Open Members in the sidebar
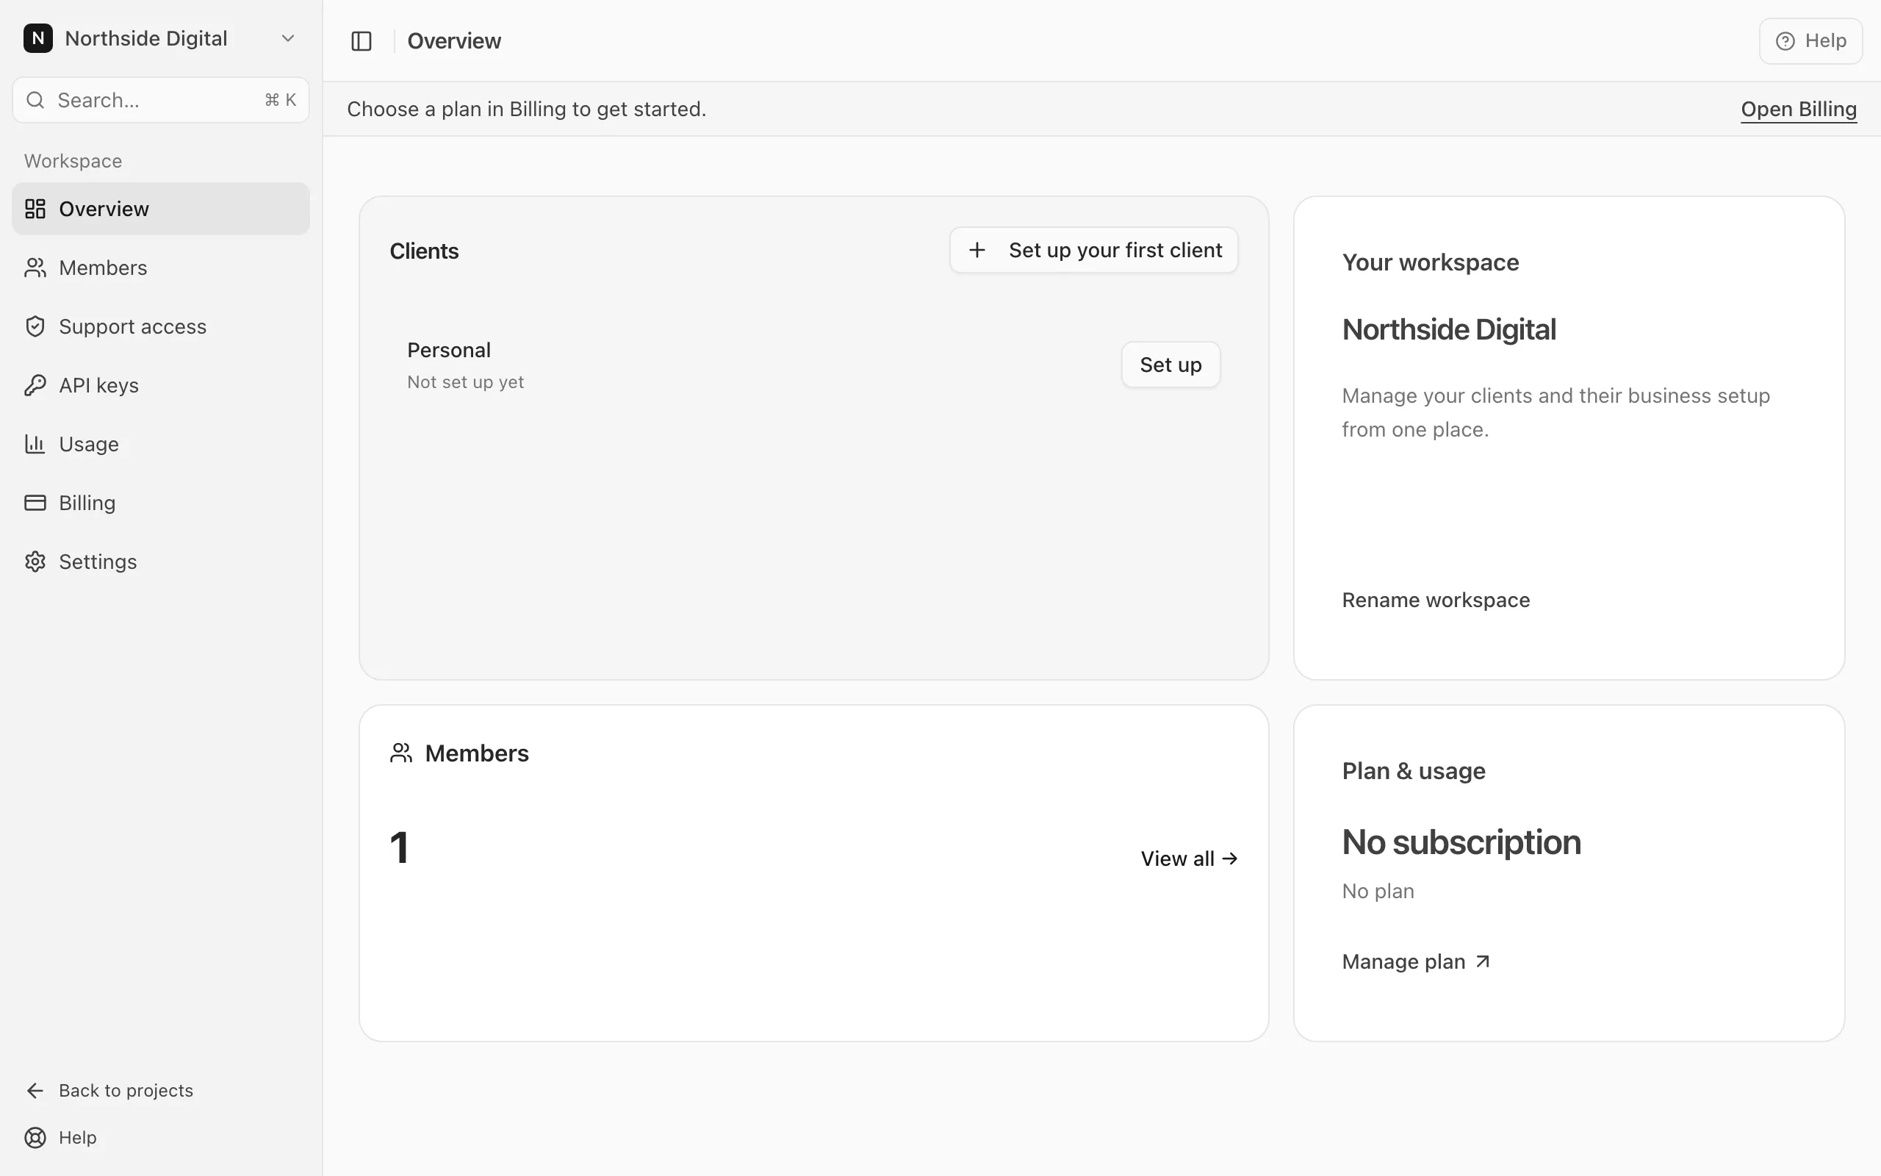The width and height of the screenshot is (1881, 1176). pyautogui.click(x=161, y=268)
